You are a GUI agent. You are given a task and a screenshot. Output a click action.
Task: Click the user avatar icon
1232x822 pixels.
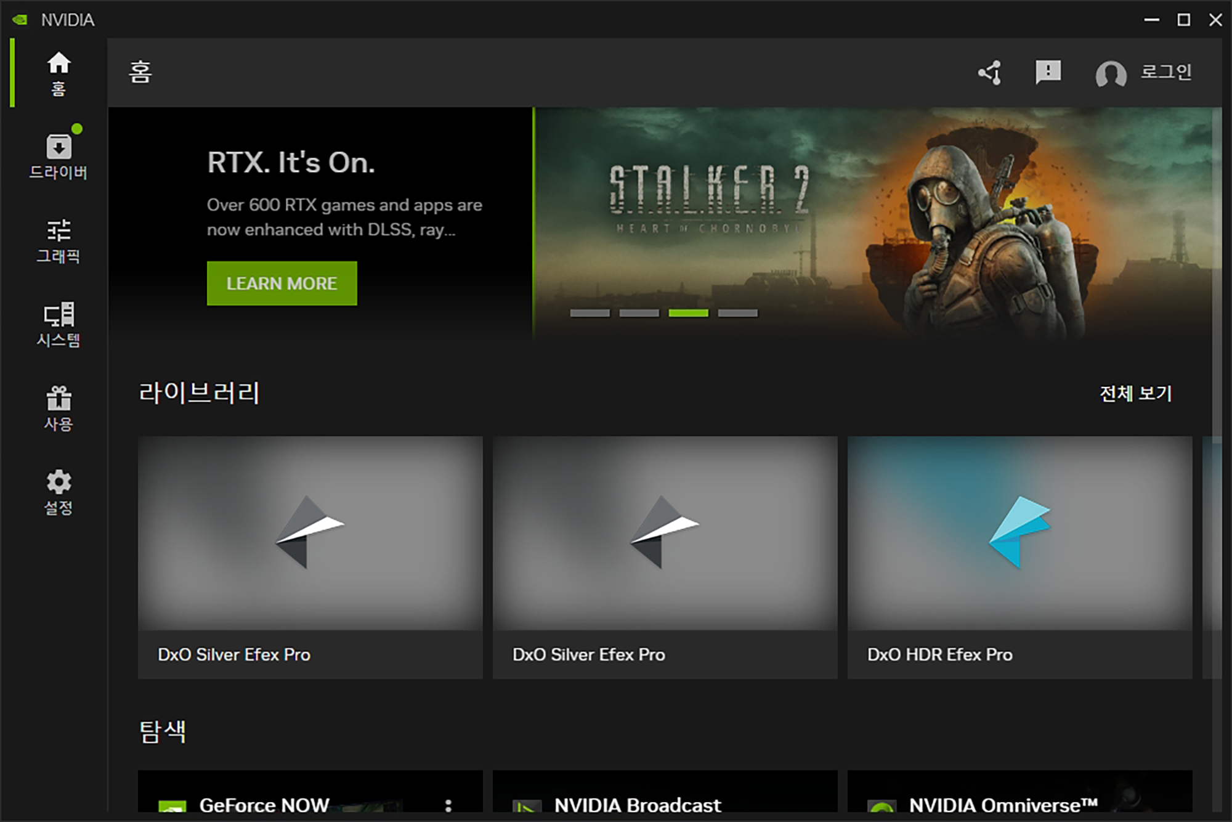[1111, 74]
